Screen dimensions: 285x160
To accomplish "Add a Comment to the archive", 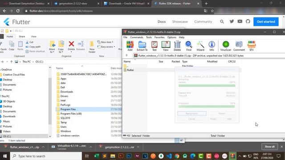I will coord(239,46).
